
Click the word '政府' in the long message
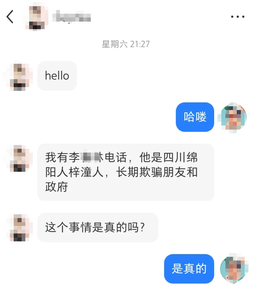click(x=57, y=187)
